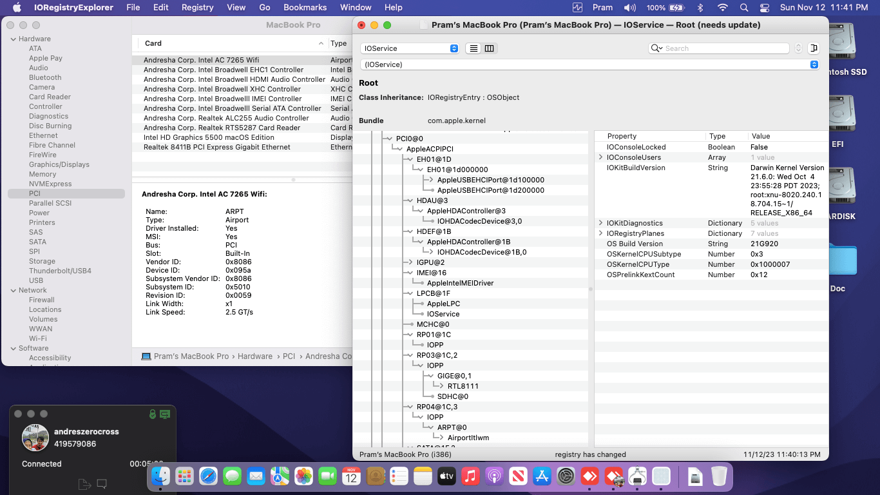Collapse the PCI0@0 tree node
Viewport: 880px width, 495px height.
point(388,139)
